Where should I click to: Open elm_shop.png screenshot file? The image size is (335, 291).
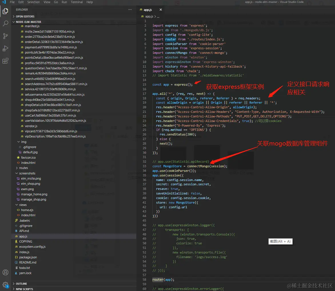(31, 184)
